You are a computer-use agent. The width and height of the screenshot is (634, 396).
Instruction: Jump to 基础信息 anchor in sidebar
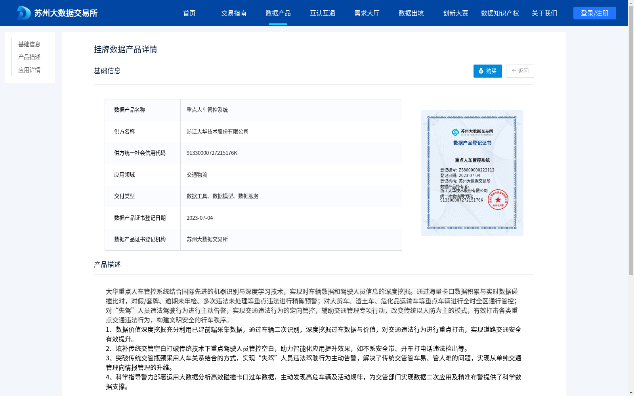pos(29,44)
